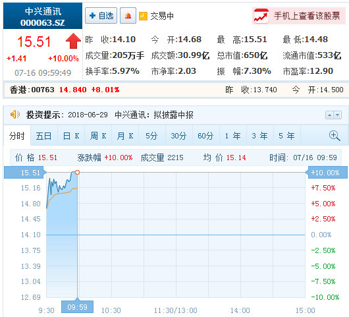
Task: Show previous investment tip with up arrow
Action: pyautogui.click(x=329, y=115)
